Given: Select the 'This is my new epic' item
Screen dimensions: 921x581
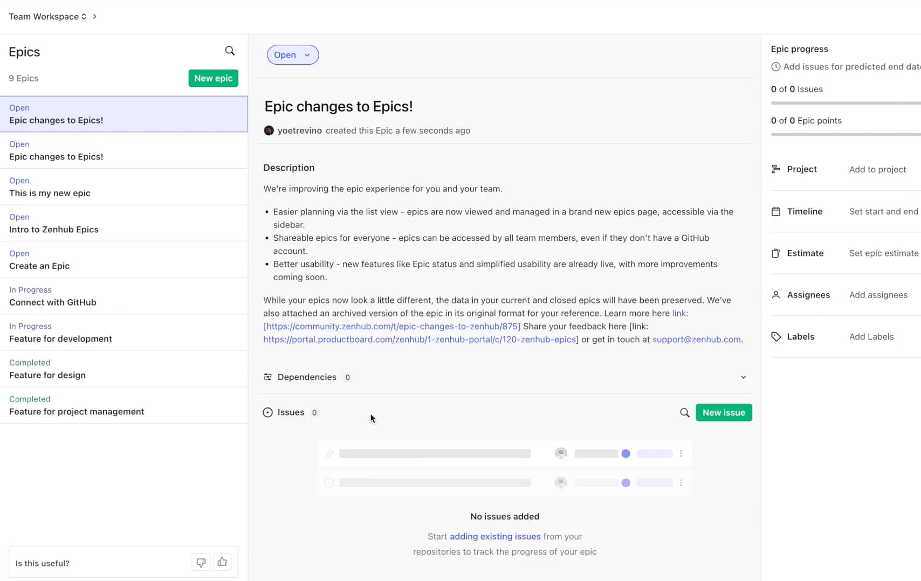Looking at the screenshot, I should (x=50, y=193).
